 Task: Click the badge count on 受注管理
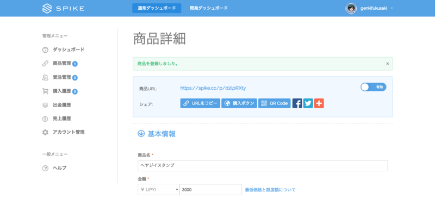click(75, 78)
